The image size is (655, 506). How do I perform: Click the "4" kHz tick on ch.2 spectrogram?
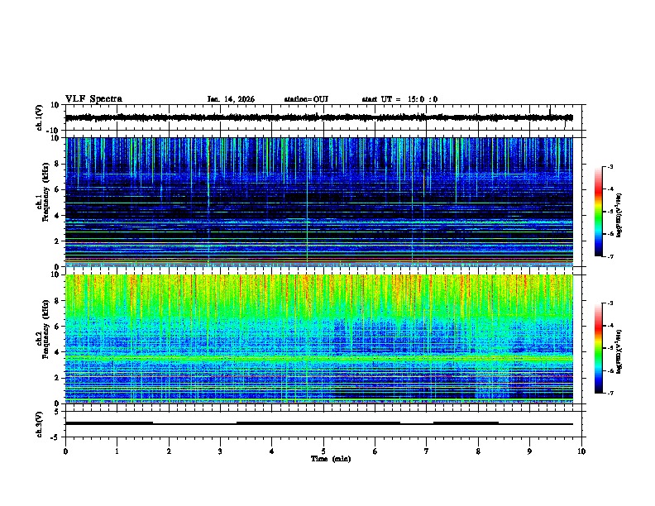57,352
